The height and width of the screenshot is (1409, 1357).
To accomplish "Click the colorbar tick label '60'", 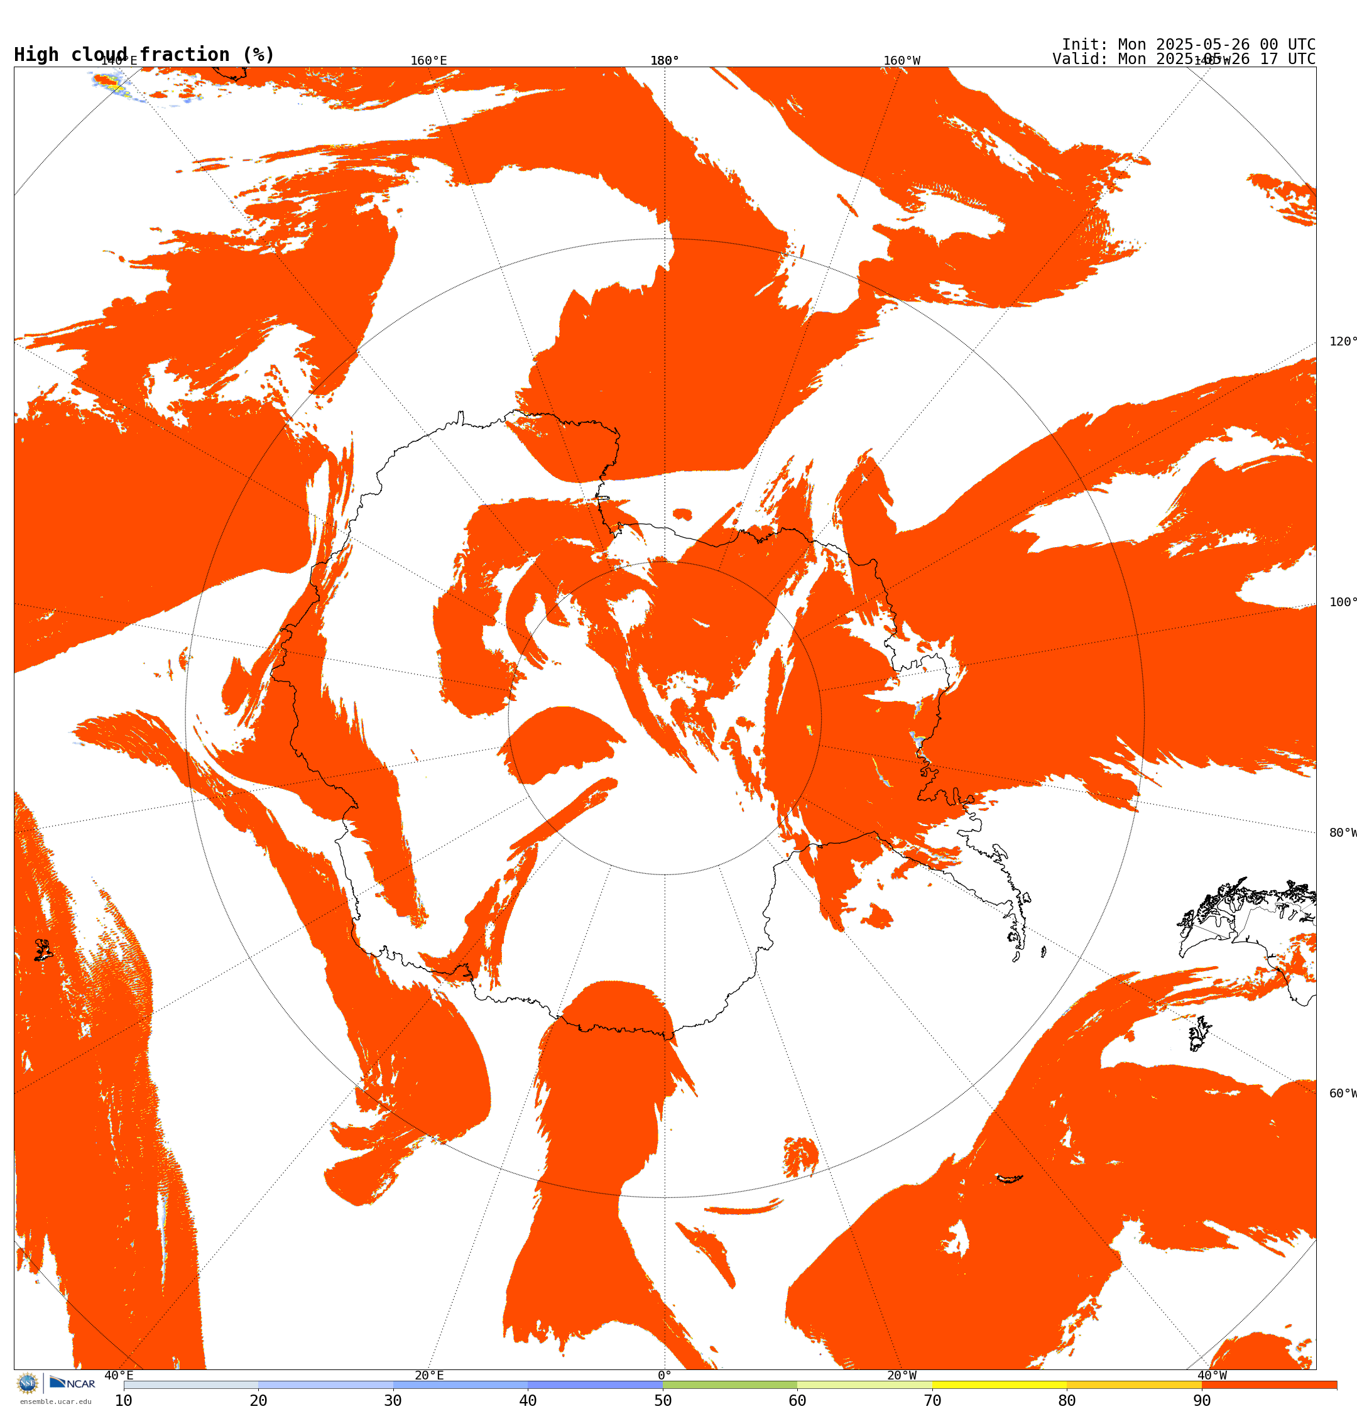I will click(797, 1400).
